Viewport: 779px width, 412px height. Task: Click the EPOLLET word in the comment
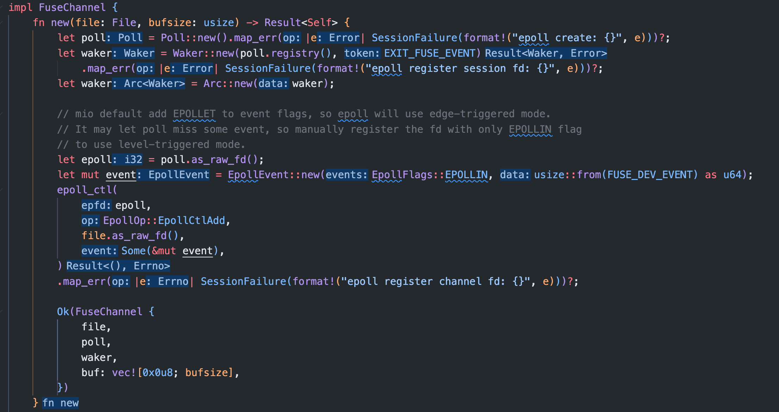pos(194,114)
